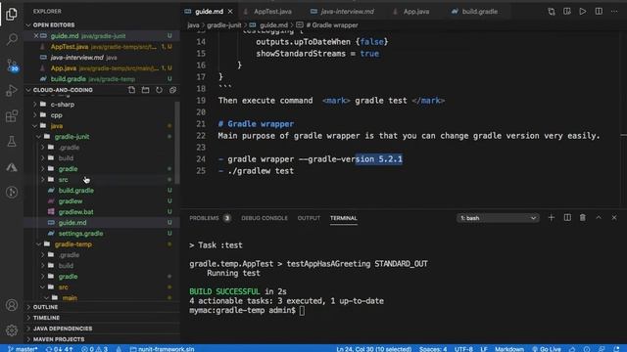
Task: Click sync changes indicator in status bar
Action: point(59,349)
